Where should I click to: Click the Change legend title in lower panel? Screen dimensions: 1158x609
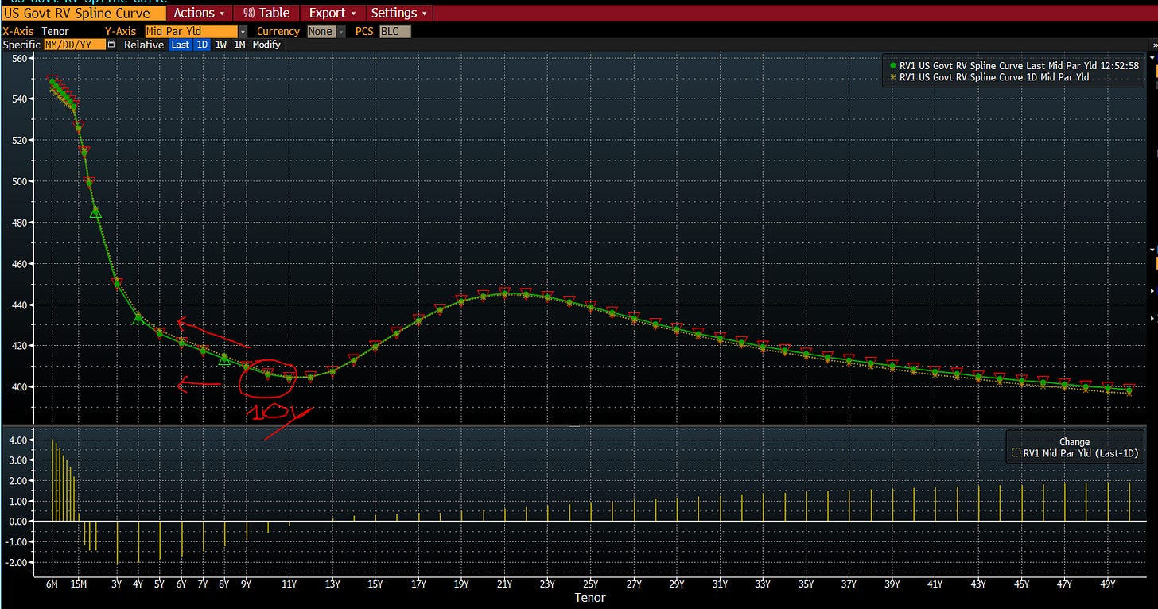click(x=1074, y=442)
